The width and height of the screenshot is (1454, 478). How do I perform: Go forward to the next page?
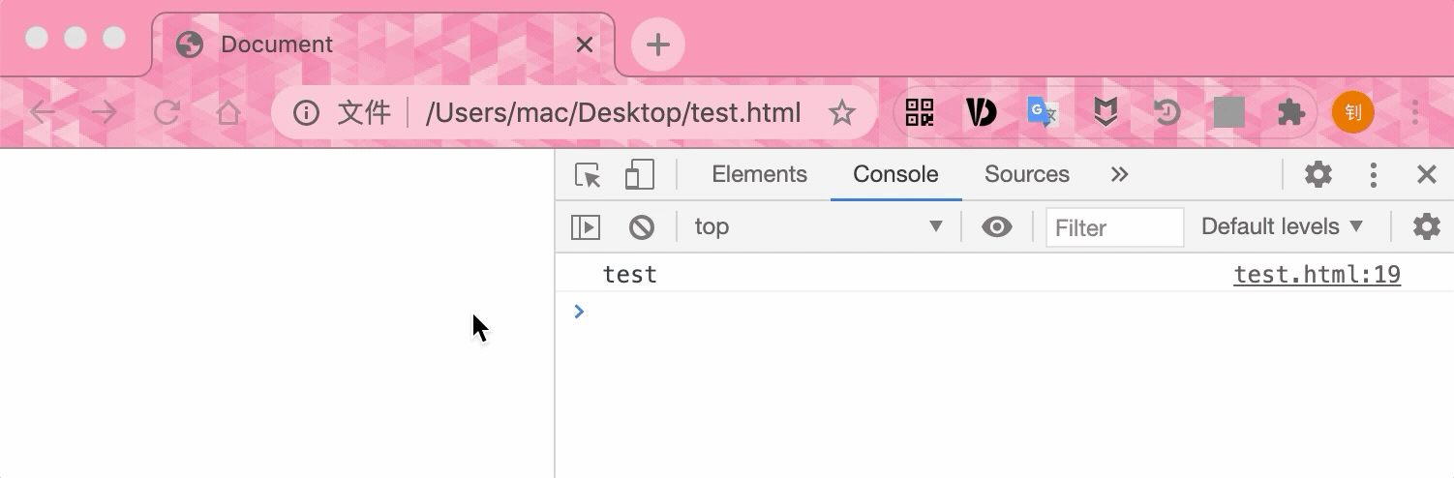click(104, 113)
